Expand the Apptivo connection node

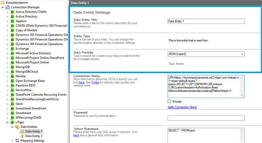click(8, 21)
